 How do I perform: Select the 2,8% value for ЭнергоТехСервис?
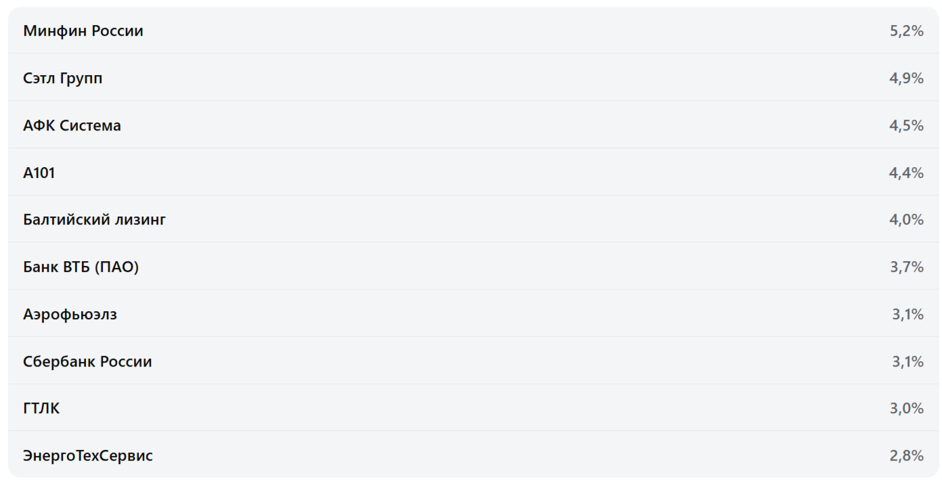906,456
